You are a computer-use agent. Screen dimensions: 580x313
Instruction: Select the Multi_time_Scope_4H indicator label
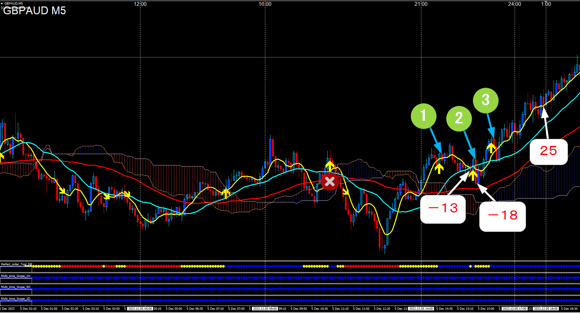[x=16, y=287]
